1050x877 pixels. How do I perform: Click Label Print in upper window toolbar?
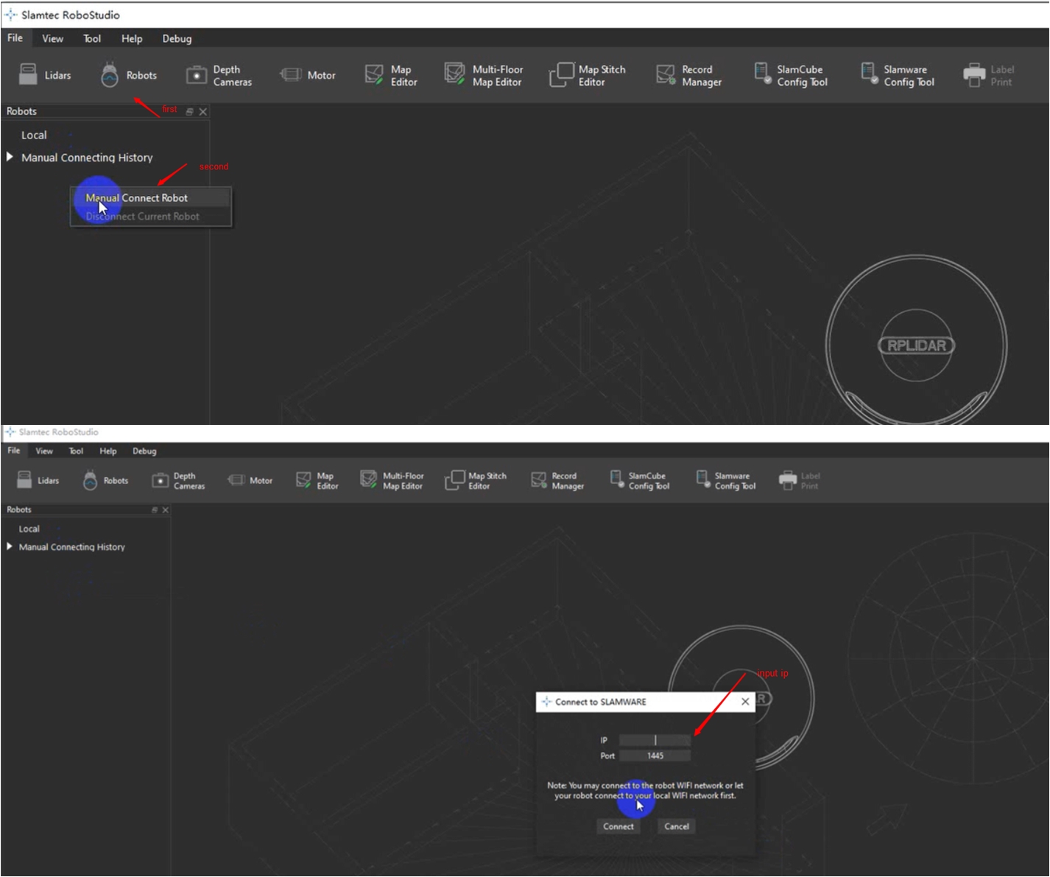tap(989, 75)
